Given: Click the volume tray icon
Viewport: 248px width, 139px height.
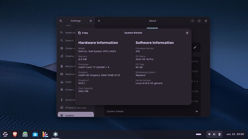Looking at the screenshot, I should (x=214, y=134).
